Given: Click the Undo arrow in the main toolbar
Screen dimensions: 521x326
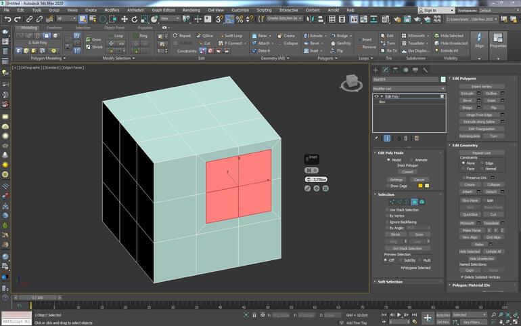Looking at the screenshot, I should coord(7,19).
